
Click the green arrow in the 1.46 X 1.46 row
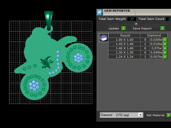[x=165, y=48]
